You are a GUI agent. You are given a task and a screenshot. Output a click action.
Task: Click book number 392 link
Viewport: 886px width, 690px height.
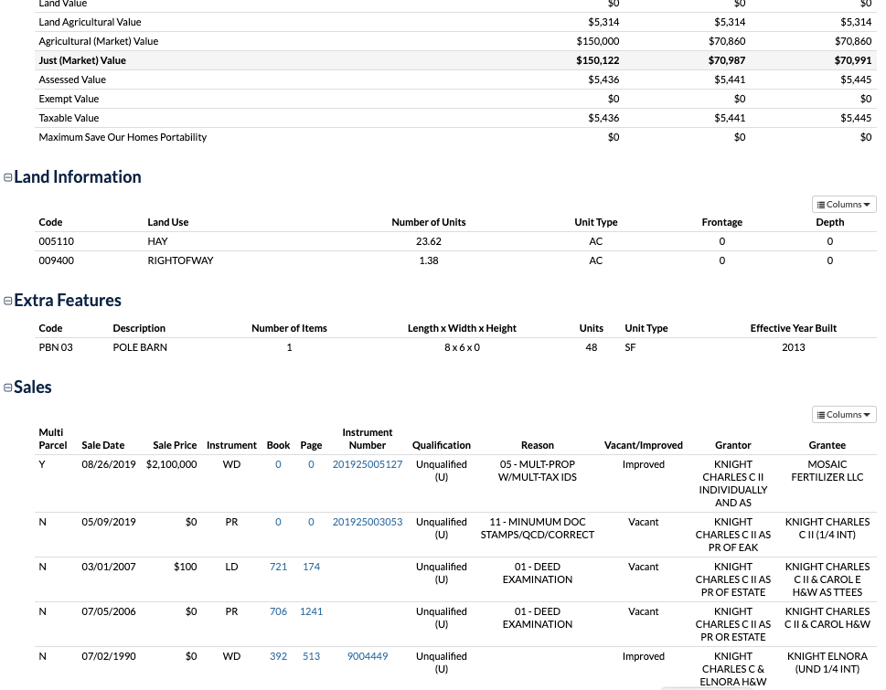[x=278, y=656]
